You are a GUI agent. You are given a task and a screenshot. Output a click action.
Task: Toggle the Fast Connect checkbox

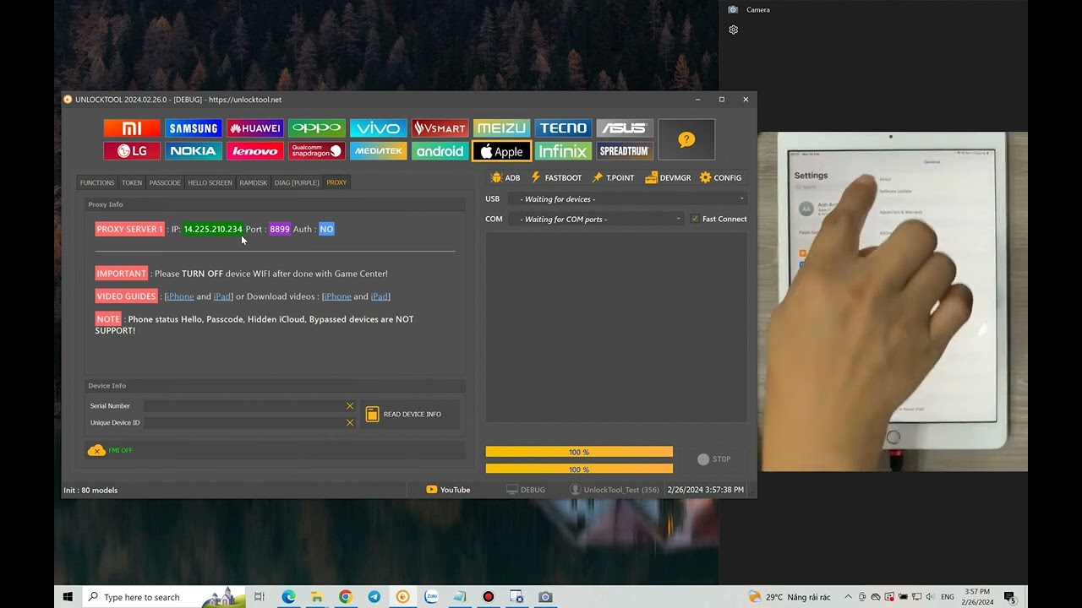coord(695,219)
